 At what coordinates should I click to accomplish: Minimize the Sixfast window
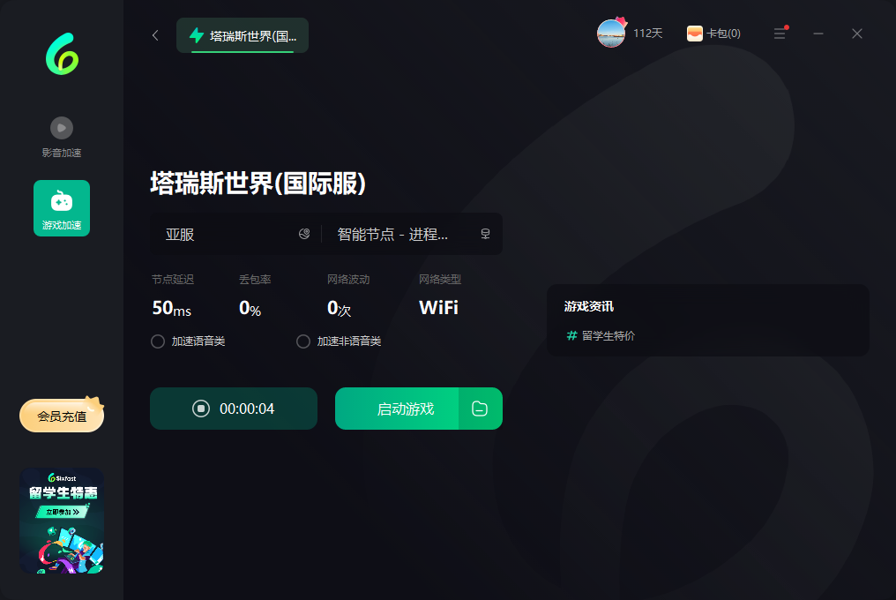click(x=818, y=34)
